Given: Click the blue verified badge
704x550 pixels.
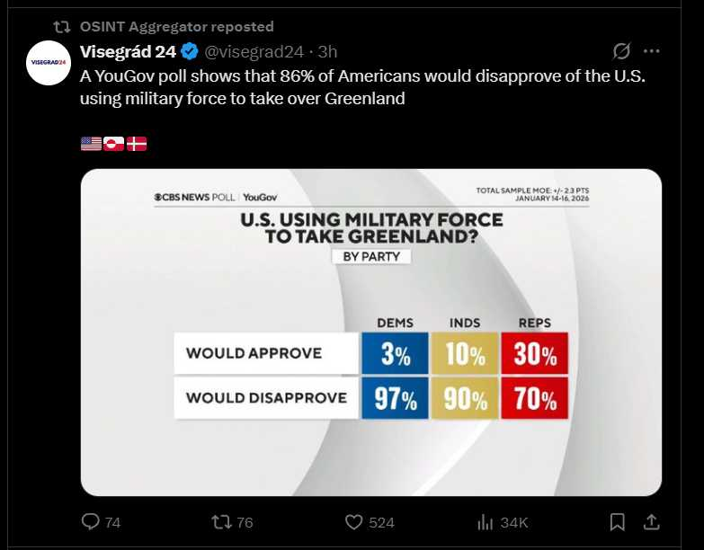Looking at the screenshot, I should [191, 51].
